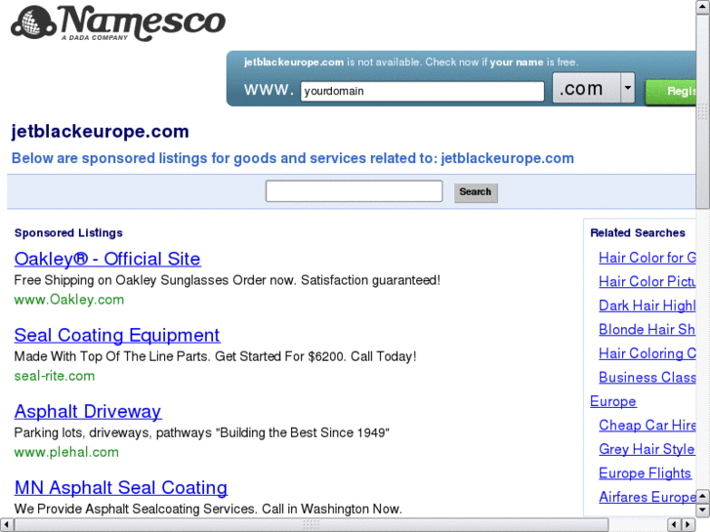Open the Grey Hair Style related search

coord(647,449)
